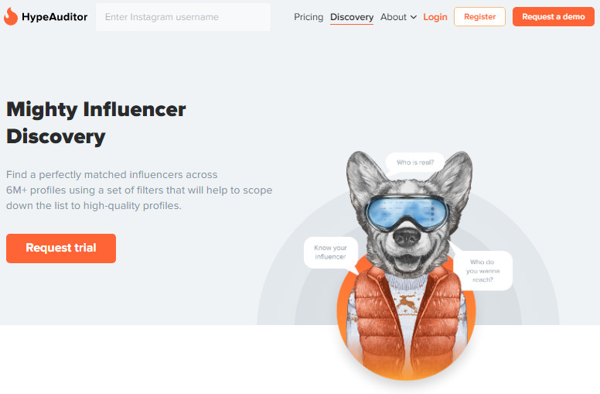Click the HypeAuditor brand name text
600x394 pixels.
(54, 17)
